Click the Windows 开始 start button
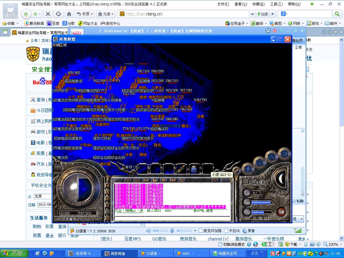The height and width of the screenshot is (258, 344). point(14,254)
